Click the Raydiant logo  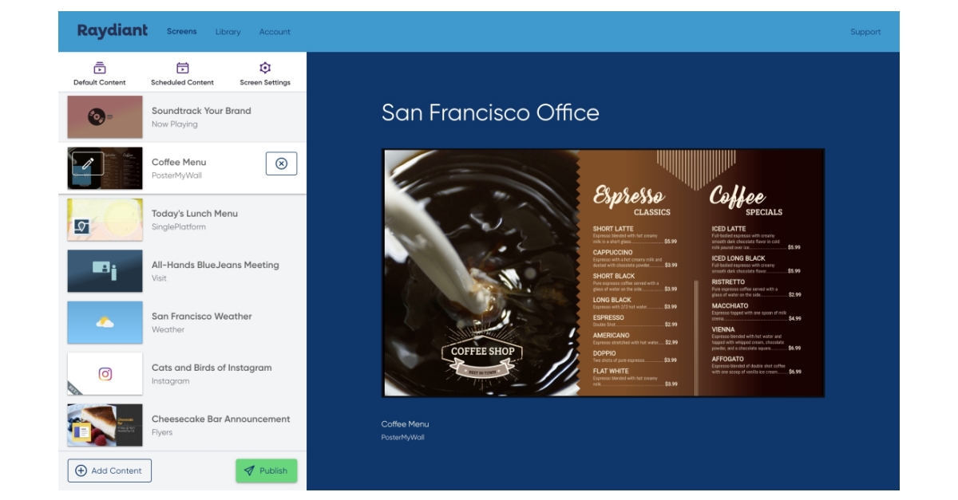coord(112,31)
